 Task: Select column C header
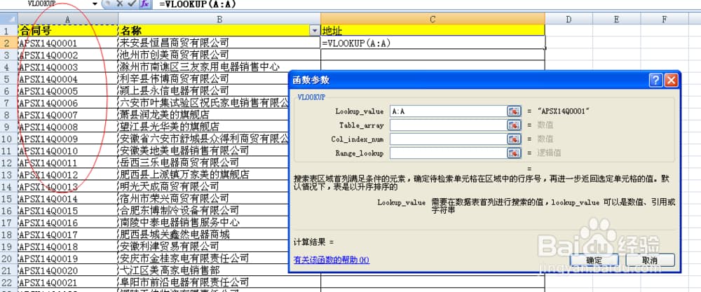tap(433, 19)
